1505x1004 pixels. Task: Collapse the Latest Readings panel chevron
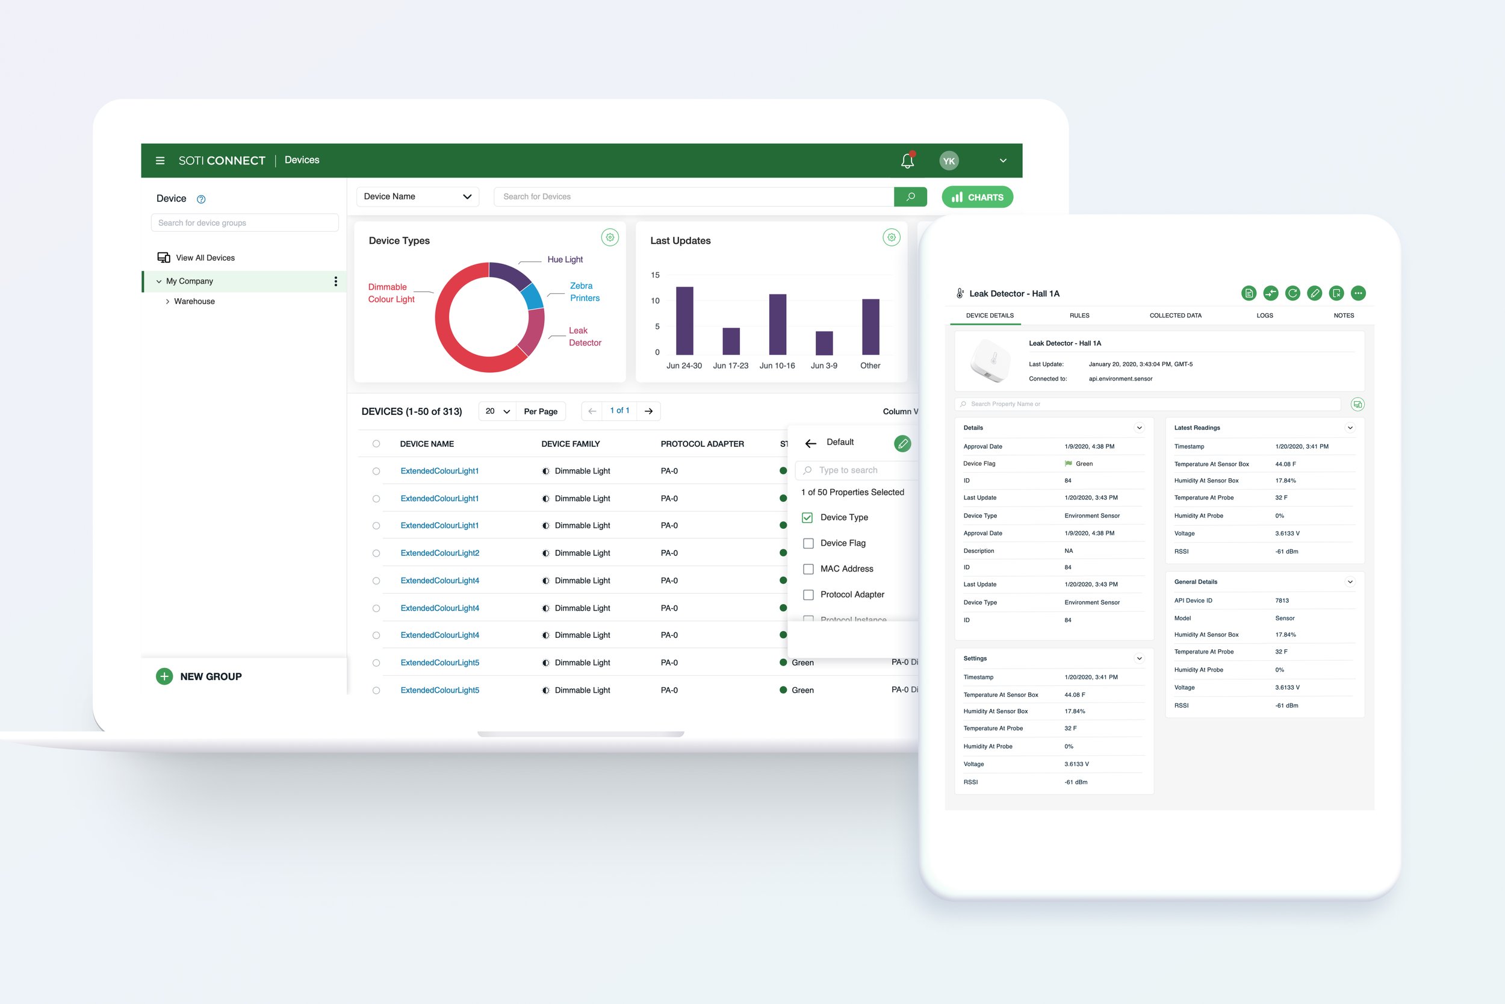click(1350, 428)
